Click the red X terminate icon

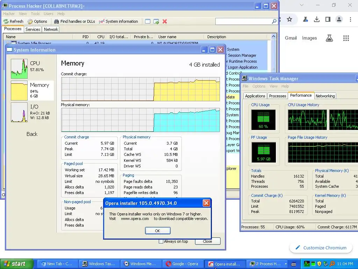pos(165,21)
